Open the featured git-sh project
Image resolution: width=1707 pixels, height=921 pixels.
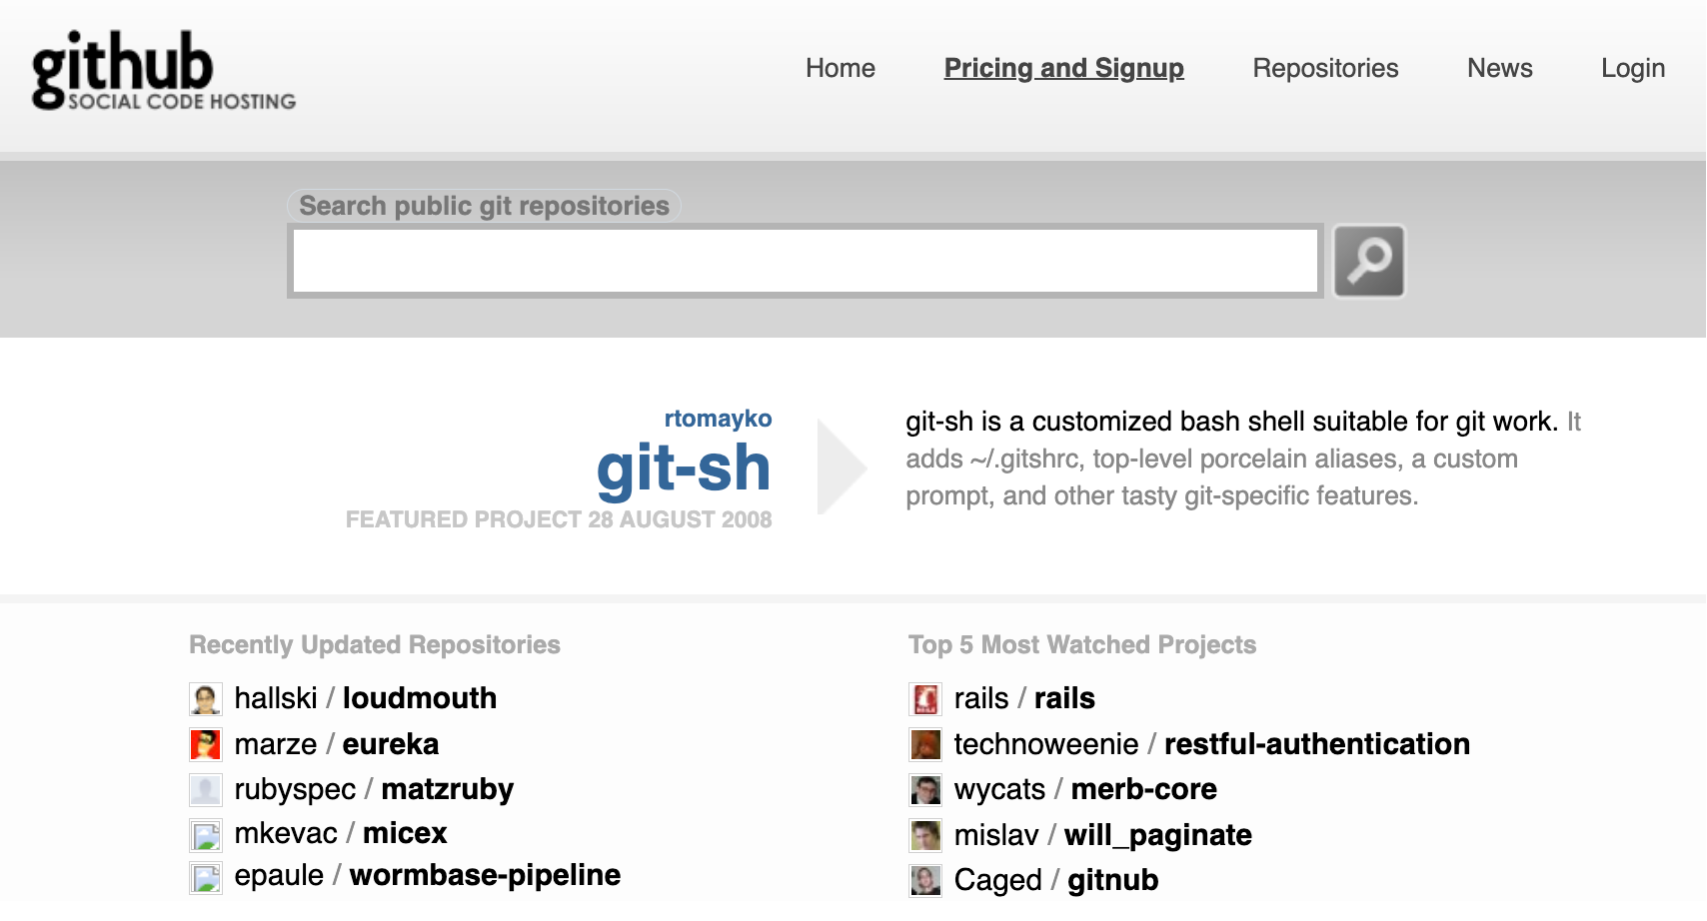click(684, 468)
